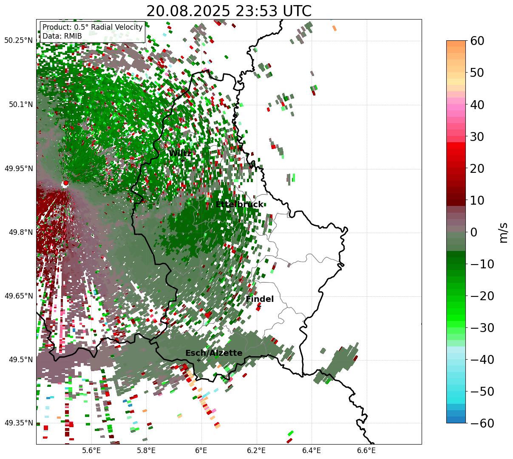Click the colorbar value 0
The height and width of the screenshot is (459, 513).
point(473,232)
